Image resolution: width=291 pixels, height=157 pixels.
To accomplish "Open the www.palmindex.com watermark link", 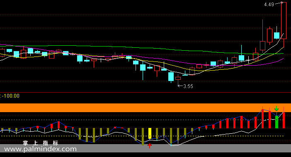I will (40, 149).
